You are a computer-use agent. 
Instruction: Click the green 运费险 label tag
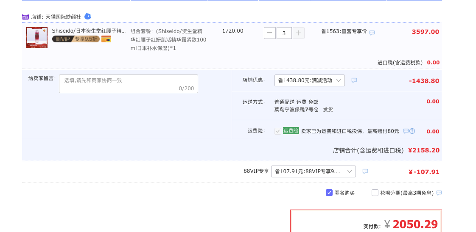click(291, 131)
